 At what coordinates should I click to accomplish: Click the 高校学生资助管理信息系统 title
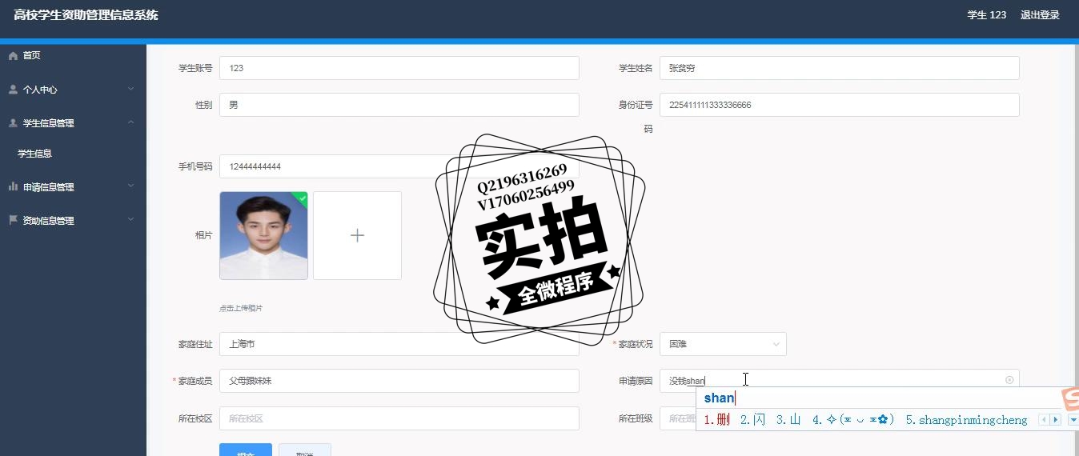pyautogui.click(x=86, y=15)
